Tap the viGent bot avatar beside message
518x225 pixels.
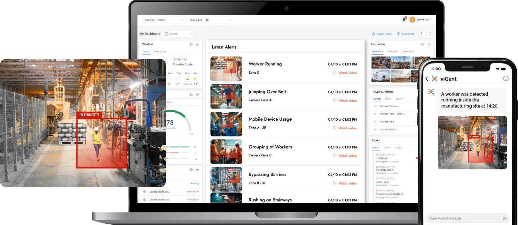431,92
